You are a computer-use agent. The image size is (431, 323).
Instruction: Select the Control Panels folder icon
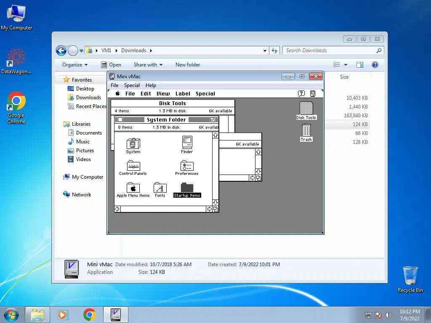pos(133,166)
